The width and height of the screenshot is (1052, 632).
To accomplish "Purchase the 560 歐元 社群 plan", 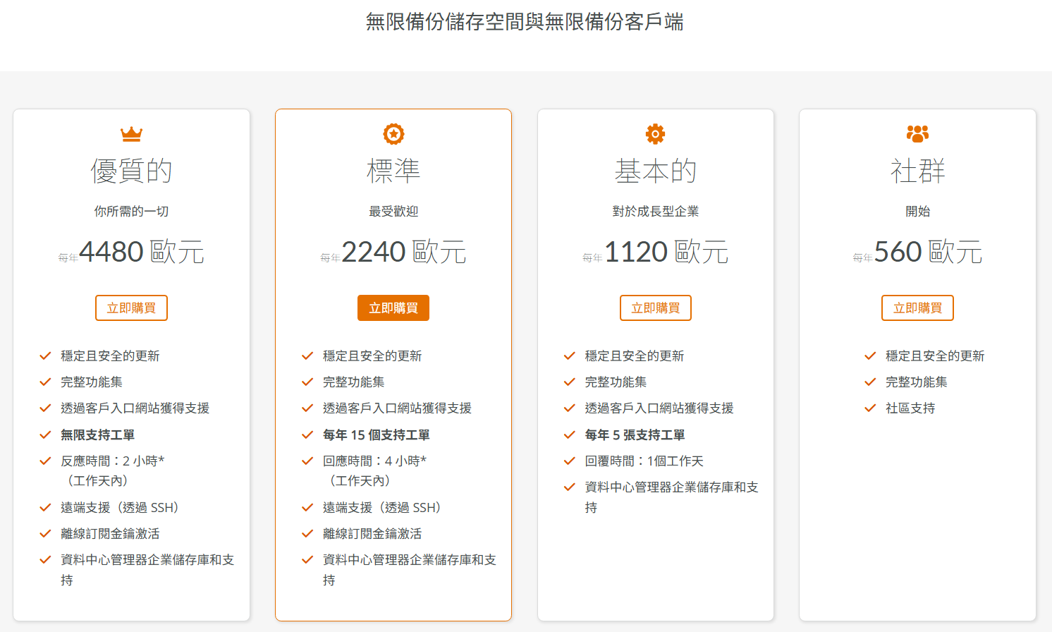I will click(917, 308).
